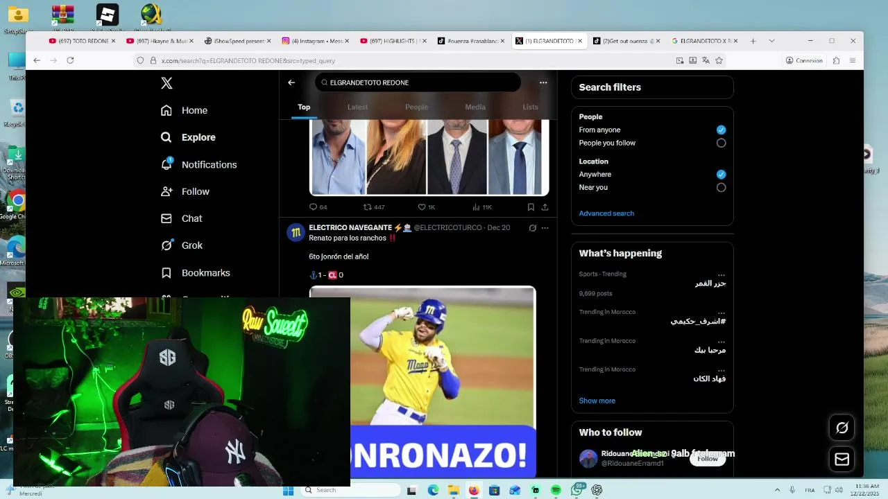Open Home from the X sidebar

click(x=185, y=110)
